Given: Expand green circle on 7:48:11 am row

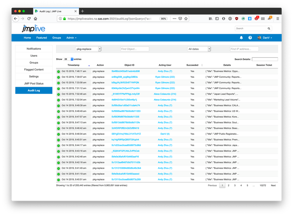Looking at the screenshot, I should (59, 71).
